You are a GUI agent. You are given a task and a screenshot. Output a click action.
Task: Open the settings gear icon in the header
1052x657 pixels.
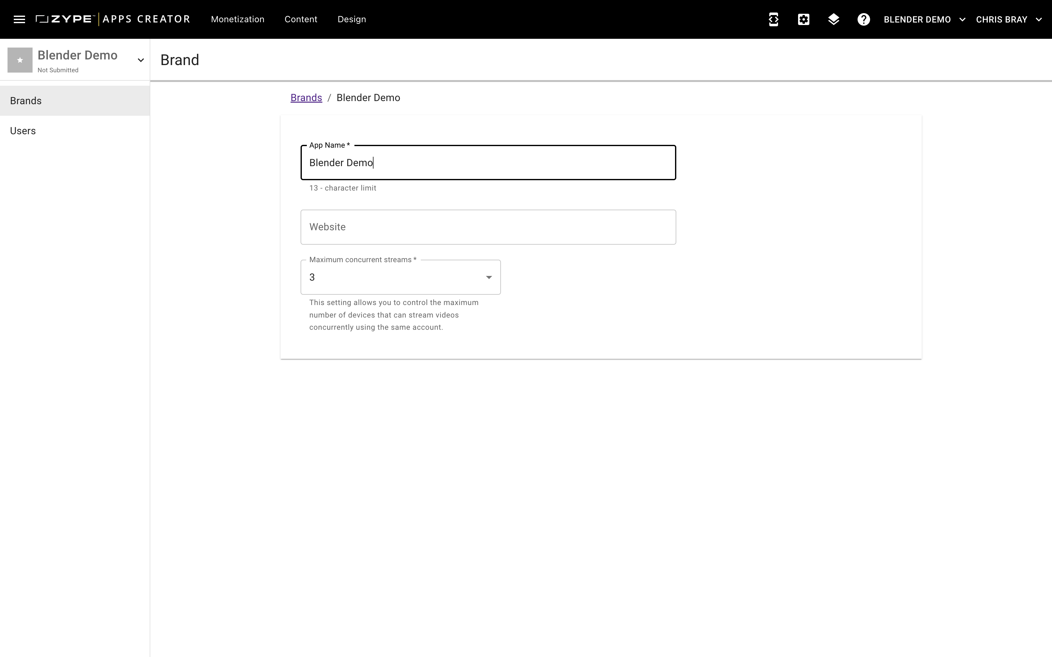[803, 19]
